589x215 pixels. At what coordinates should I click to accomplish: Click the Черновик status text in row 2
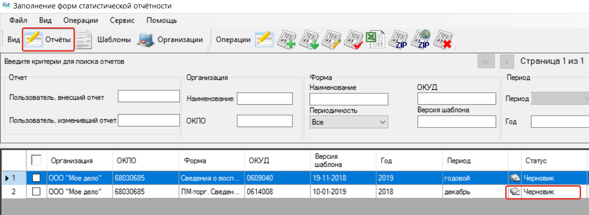pyautogui.click(x=539, y=192)
